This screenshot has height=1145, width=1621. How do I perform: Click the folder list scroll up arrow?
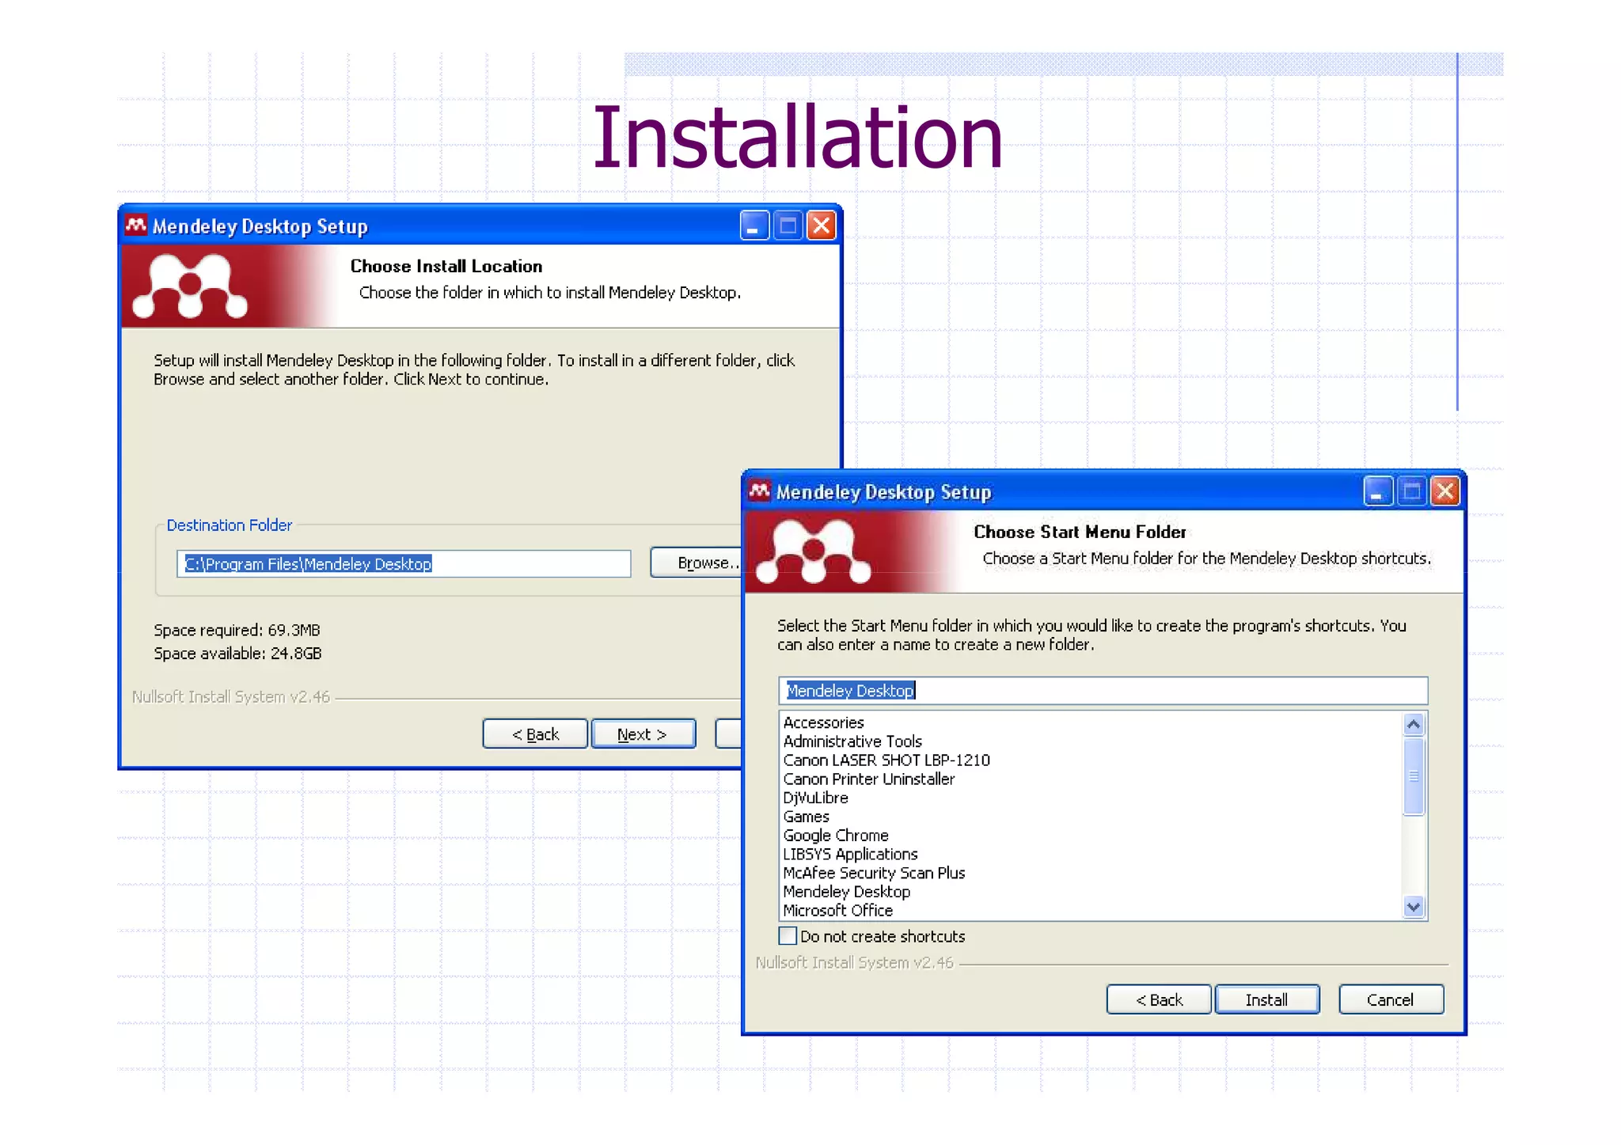click(x=1414, y=724)
